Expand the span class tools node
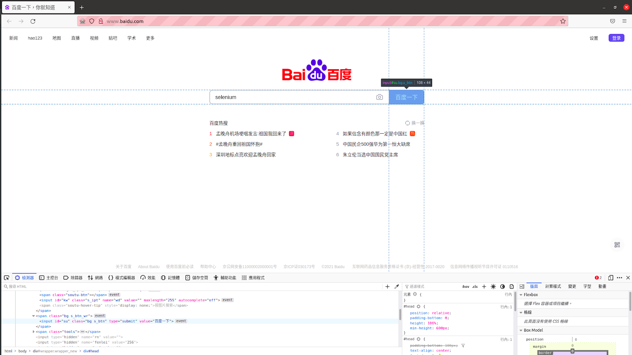Screen dimensions: 632x355 pyautogui.click(x=34, y=332)
